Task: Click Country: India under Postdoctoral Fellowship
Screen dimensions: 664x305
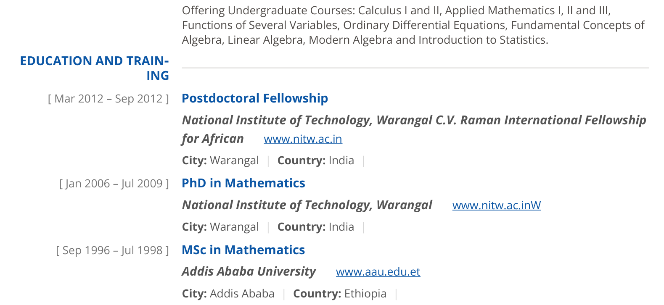Action: 316,160
